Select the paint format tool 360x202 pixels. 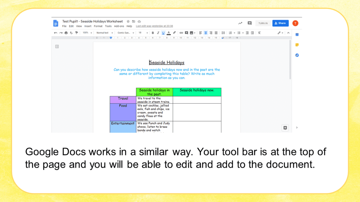point(76,33)
